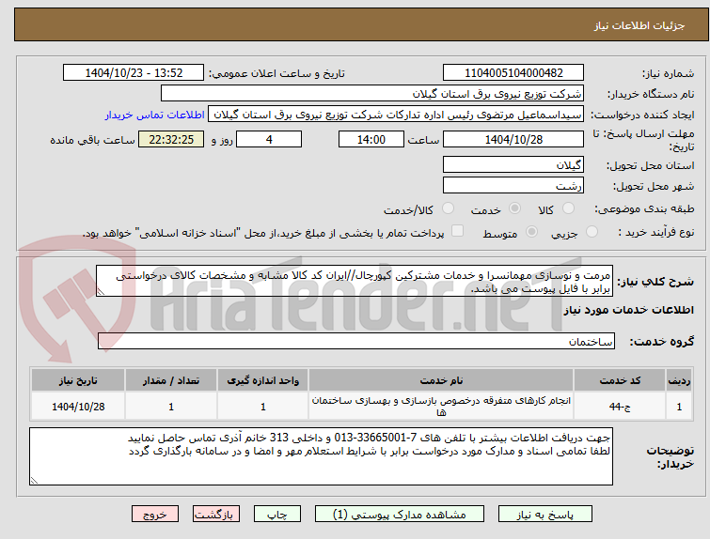Click the تعداد / مقدار column header
The width and height of the screenshot is (710, 539).
coord(171,380)
